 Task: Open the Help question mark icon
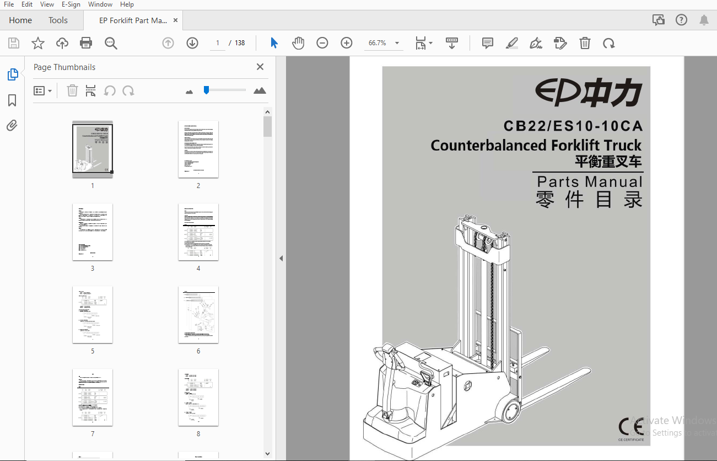point(681,20)
